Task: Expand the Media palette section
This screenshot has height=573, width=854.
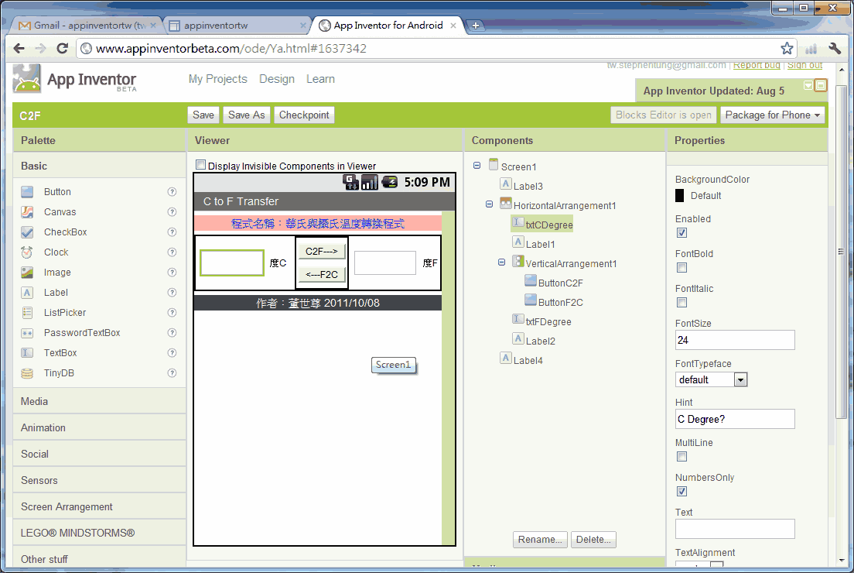Action: [99, 402]
